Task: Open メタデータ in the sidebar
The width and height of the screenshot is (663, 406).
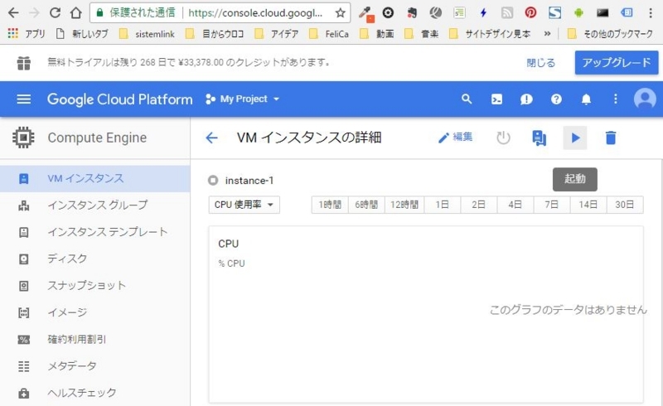Action: coord(94,366)
